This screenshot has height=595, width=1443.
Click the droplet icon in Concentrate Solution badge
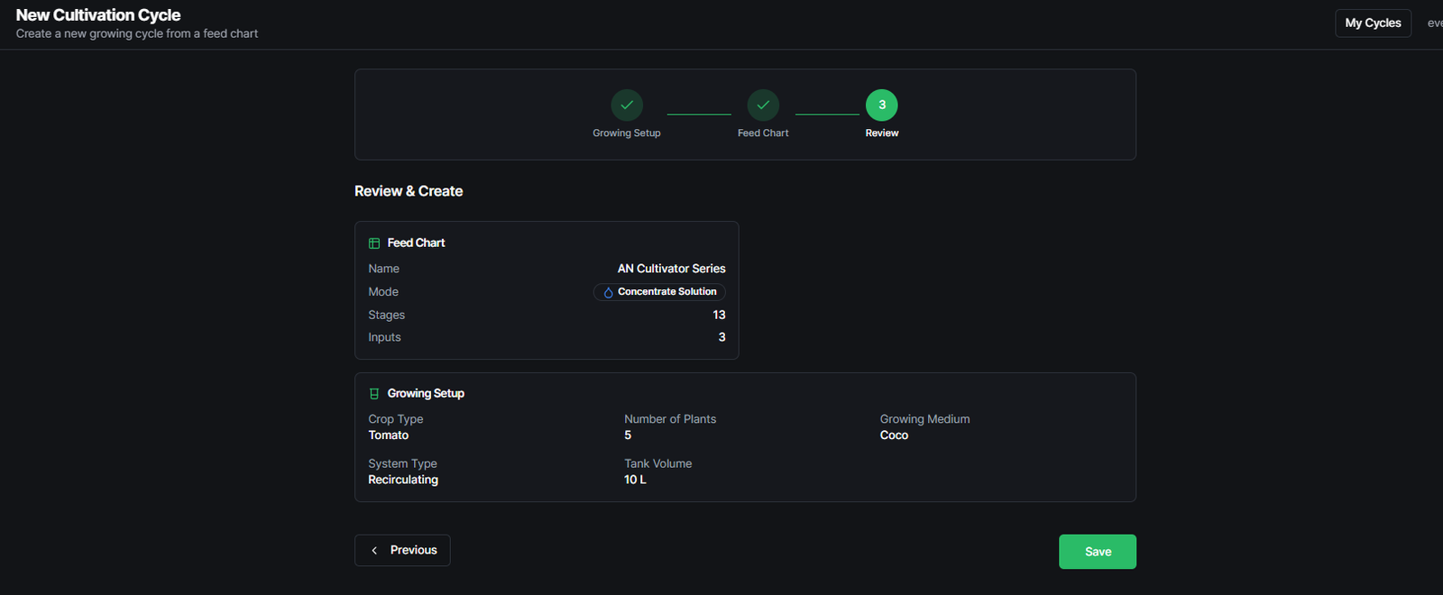coord(608,292)
